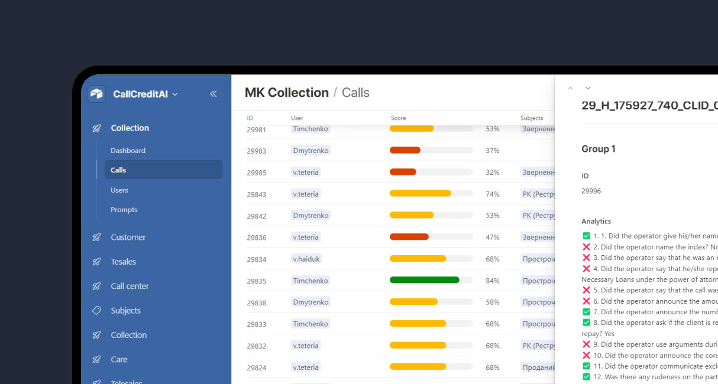Click the rocket icon next to Care
The image size is (718, 384).
click(96, 359)
